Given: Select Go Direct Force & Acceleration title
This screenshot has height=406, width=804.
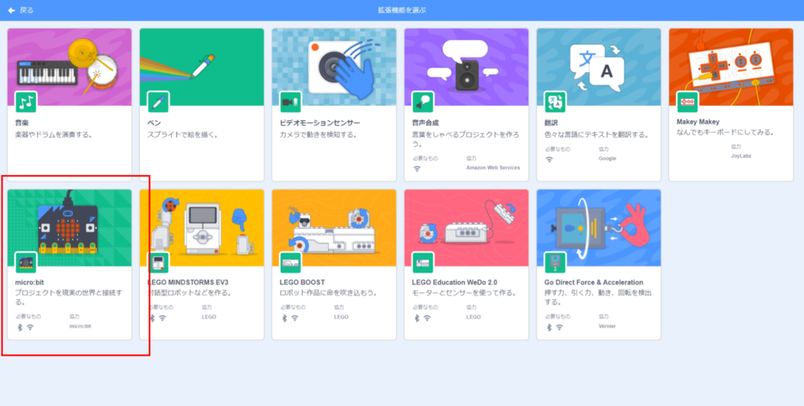Looking at the screenshot, I should [594, 283].
